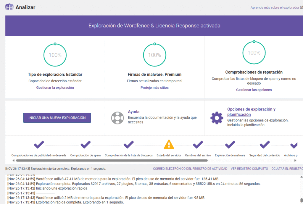Open the Gestionar la exploración link
The height and width of the screenshot is (204, 303).
click(55, 88)
